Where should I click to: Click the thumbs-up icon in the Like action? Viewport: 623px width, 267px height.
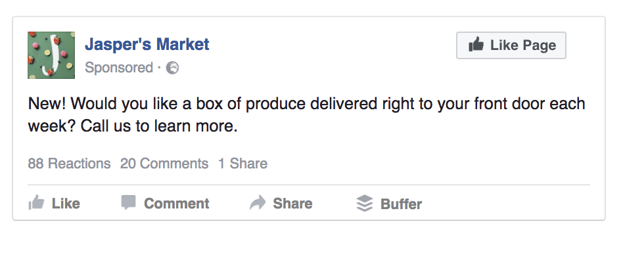pos(36,203)
